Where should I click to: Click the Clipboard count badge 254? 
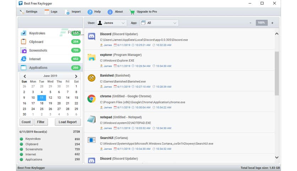(x=76, y=42)
